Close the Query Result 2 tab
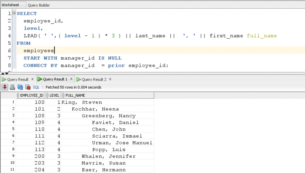This screenshot has height=173, width=305. tap(110, 79)
